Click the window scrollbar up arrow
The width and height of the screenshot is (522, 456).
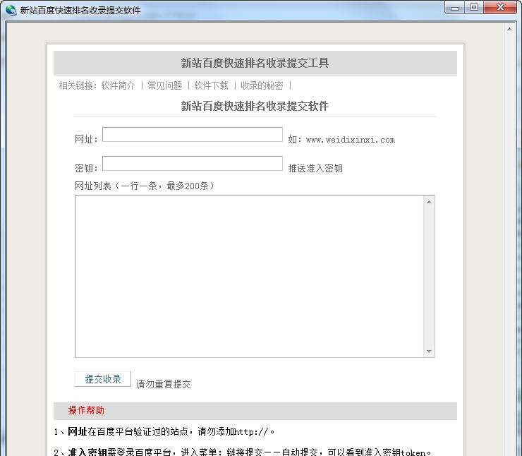click(x=509, y=30)
